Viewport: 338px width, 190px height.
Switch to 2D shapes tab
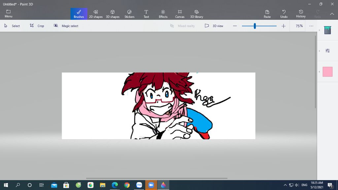click(x=96, y=14)
